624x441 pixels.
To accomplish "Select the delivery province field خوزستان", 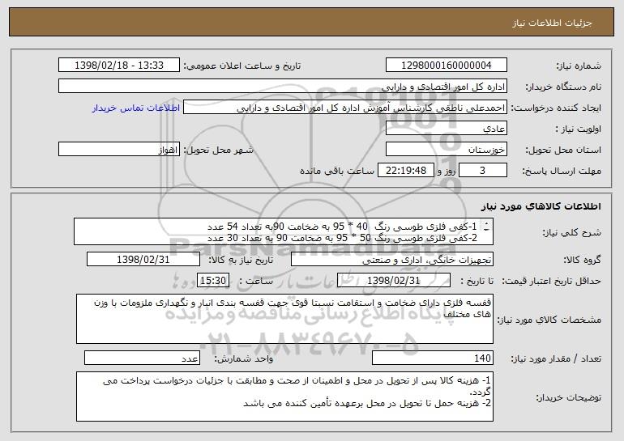I will click(x=446, y=150).
